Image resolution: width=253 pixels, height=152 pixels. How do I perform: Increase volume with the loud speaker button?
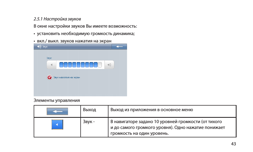point(109,65)
